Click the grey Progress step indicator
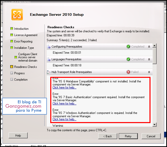 coord(12,73)
